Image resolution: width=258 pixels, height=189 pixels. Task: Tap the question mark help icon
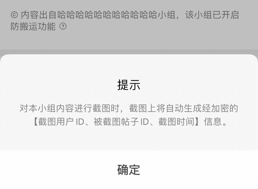[63, 26]
